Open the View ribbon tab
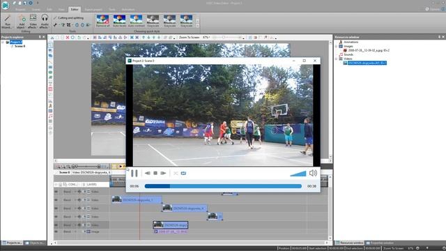Viewport: 446px width, 251px height. [61, 9]
